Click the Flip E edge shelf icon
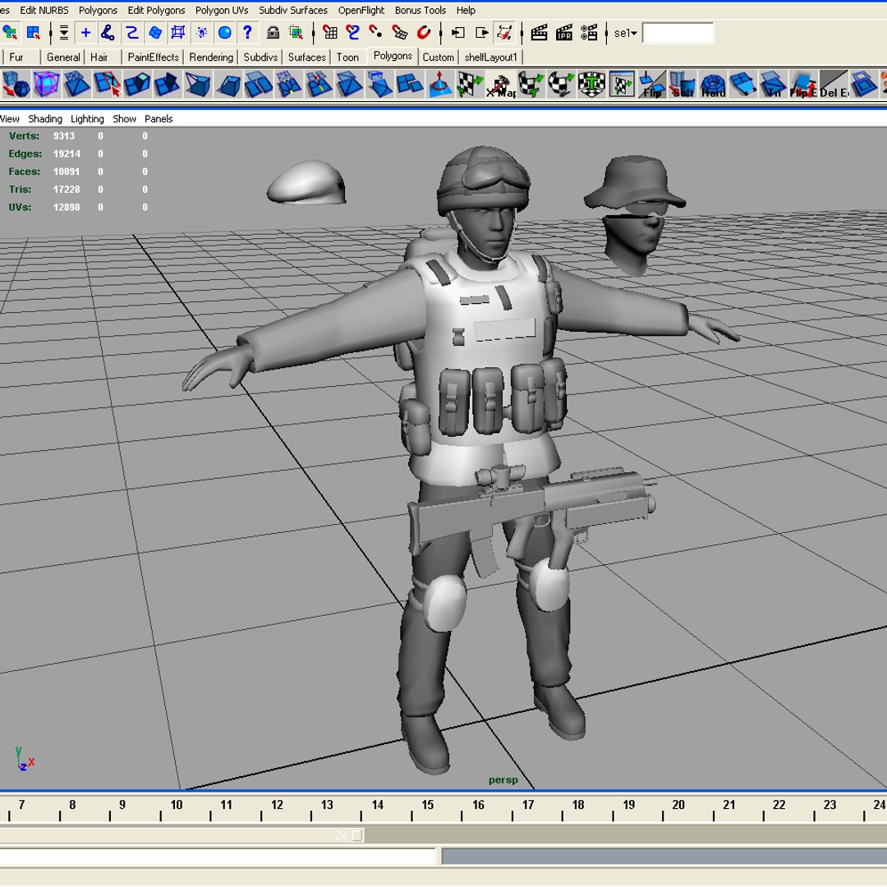The height and width of the screenshot is (887, 887). (x=803, y=85)
